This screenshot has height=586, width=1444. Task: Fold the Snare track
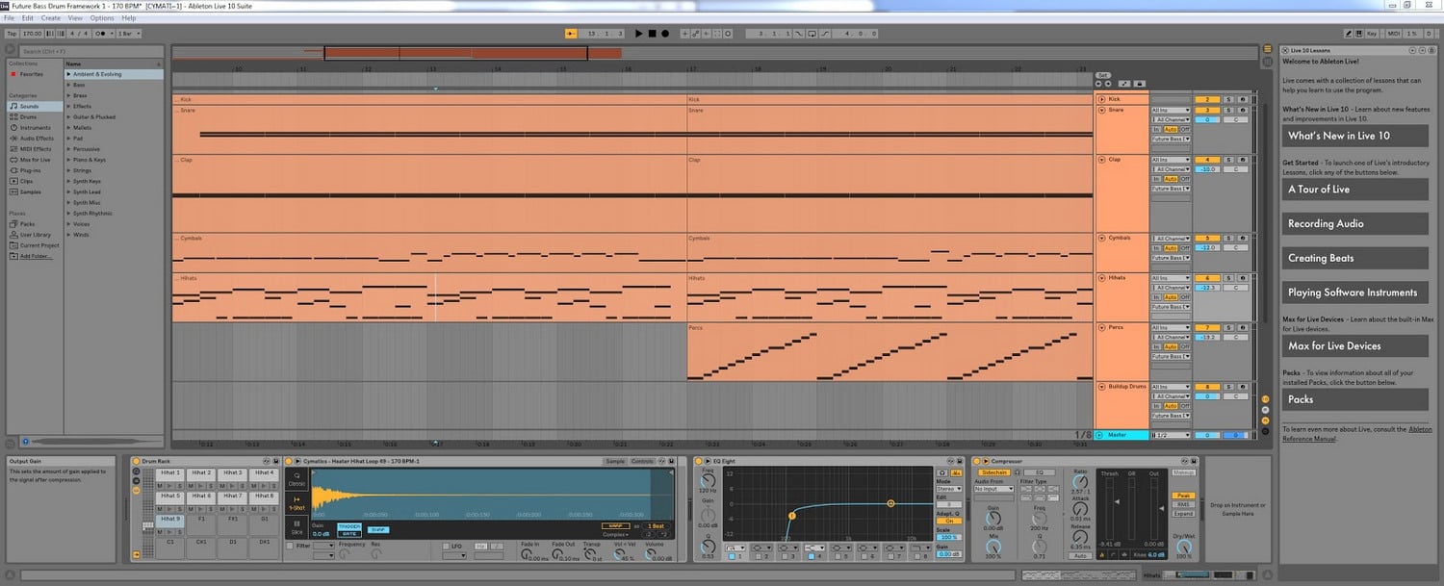click(x=1102, y=110)
